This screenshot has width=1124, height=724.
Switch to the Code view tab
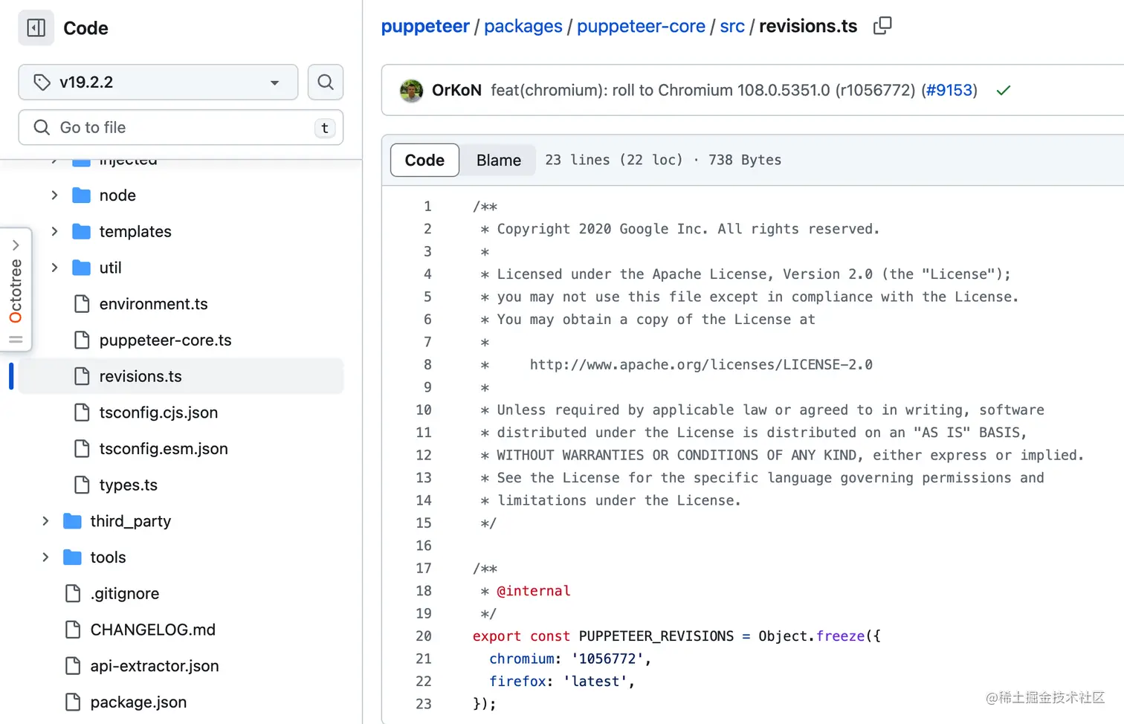click(424, 160)
